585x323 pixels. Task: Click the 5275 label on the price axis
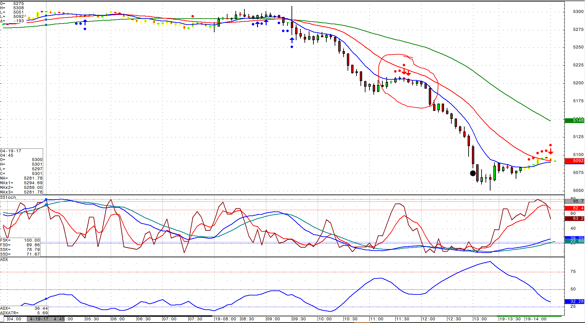(578, 30)
